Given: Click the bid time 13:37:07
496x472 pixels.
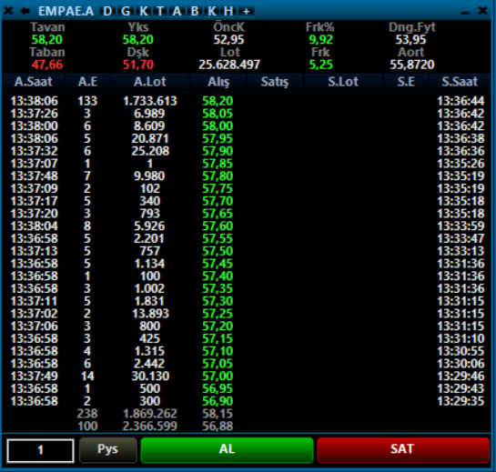Looking at the screenshot, I should [x=35, y=164].
